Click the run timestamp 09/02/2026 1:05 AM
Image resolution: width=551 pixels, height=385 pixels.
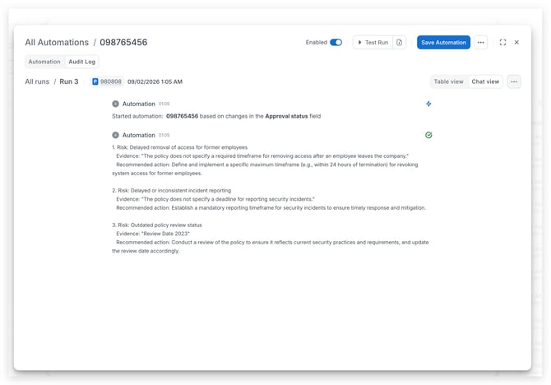tap(155, 81)
